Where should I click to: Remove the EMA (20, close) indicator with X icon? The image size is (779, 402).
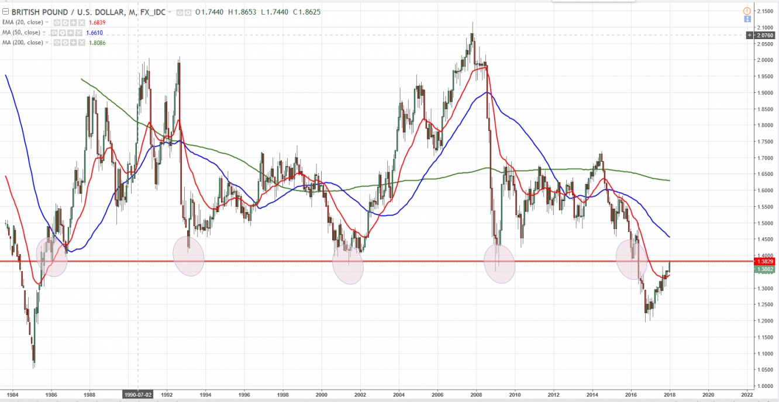click(82, 23)
